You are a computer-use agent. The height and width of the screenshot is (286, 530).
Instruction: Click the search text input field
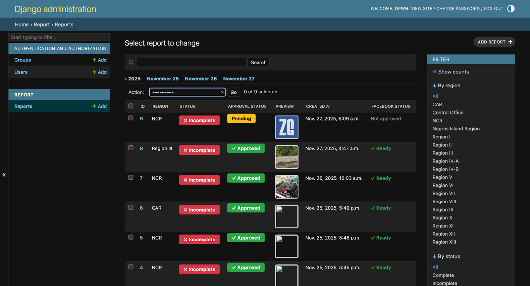click(191, 63)
